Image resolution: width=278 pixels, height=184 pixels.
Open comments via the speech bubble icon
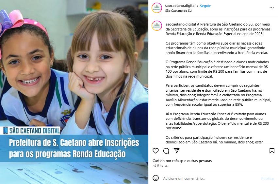166,151
